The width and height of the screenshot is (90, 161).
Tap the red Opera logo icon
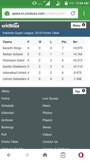pyautogui.click(x=81, y=155)
